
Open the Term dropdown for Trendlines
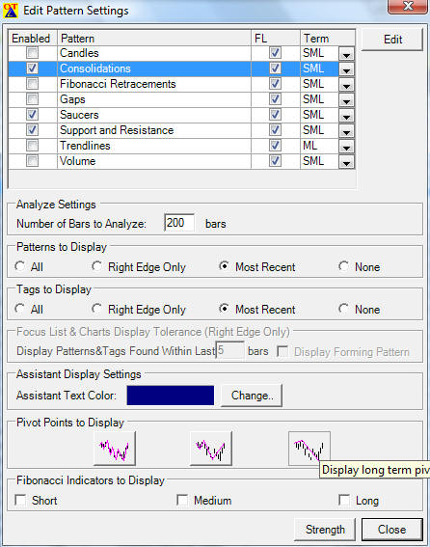click(346, 147)
